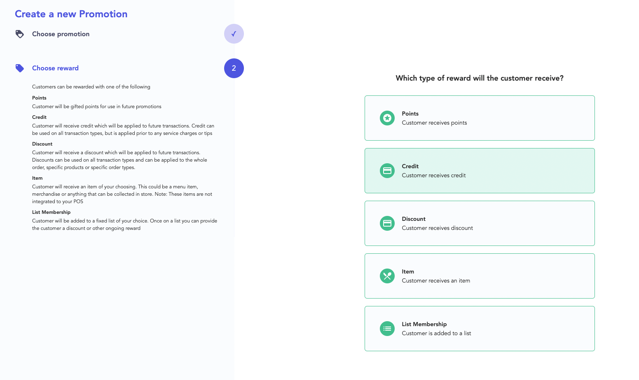Collapse the Choose reward step
Viewport: 639px width, 380px height.
point(55,68)
